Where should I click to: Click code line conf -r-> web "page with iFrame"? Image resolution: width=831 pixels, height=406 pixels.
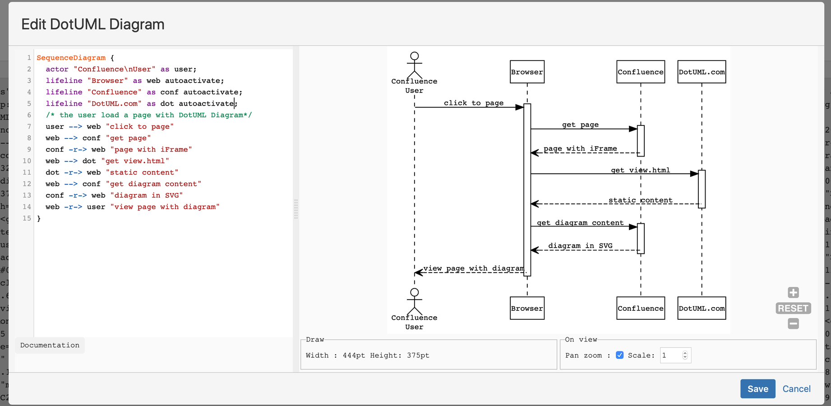coord(119,149)
